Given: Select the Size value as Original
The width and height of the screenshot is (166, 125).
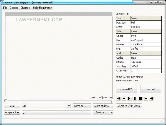Looking at the screenshot, I should [x=146, y=40].
